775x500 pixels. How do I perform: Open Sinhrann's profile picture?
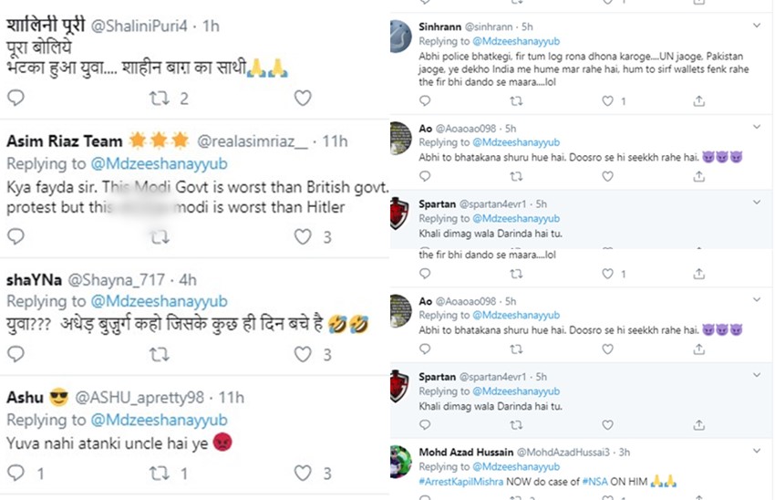tap(401, 36)
